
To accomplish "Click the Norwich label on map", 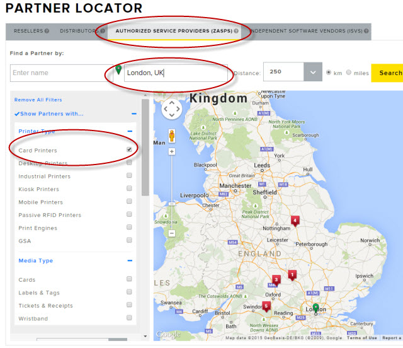I will tap(370, 240).
